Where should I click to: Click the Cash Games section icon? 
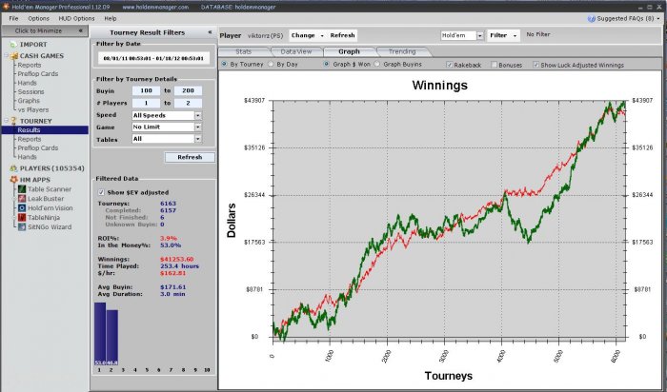click(x=14, y=55)
